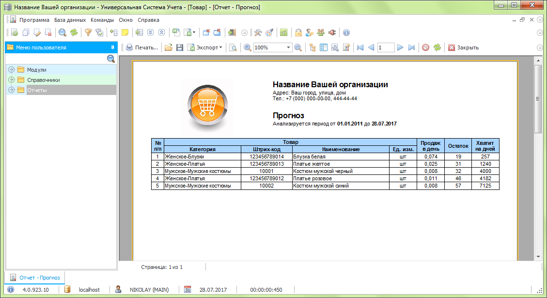Click the zoom out magnifier icon

[298, 47]
